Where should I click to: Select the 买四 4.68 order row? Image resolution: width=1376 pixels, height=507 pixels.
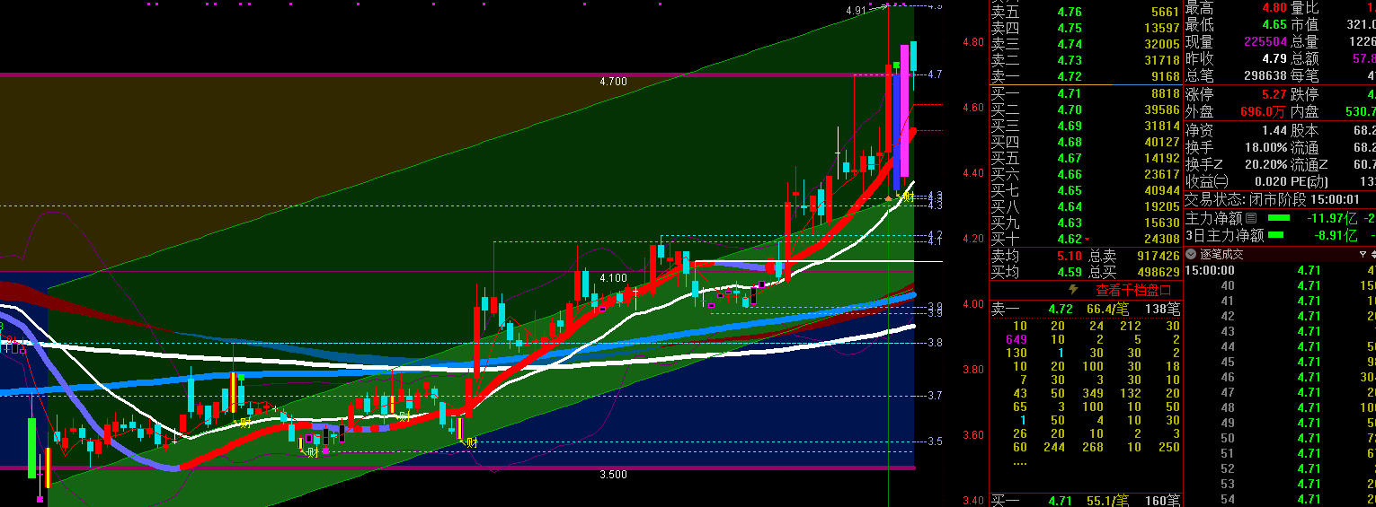click(1086, 142)
